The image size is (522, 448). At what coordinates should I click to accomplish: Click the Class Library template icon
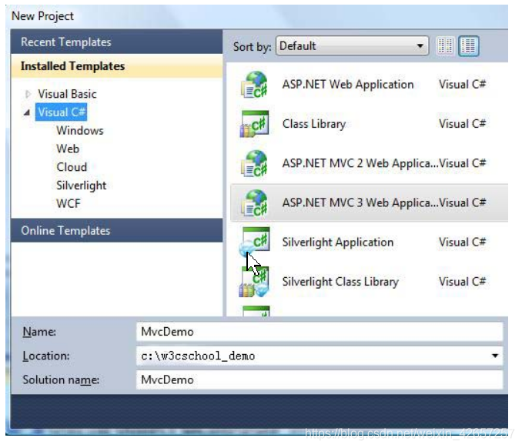coord(255,124)
